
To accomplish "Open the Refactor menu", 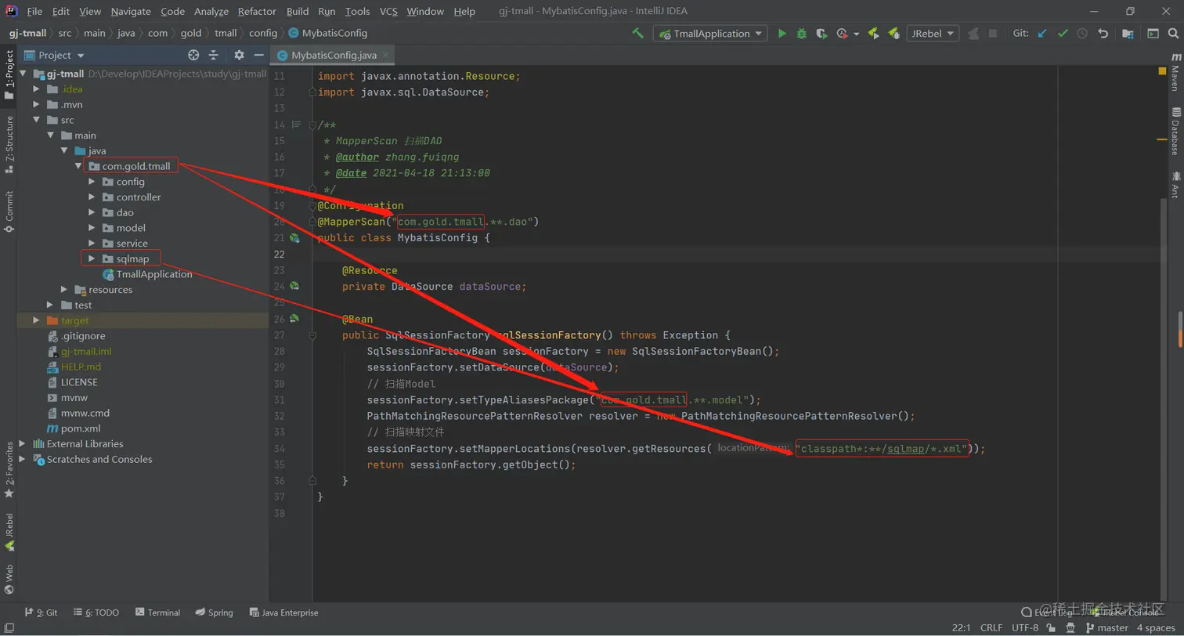I will (257, 12).
